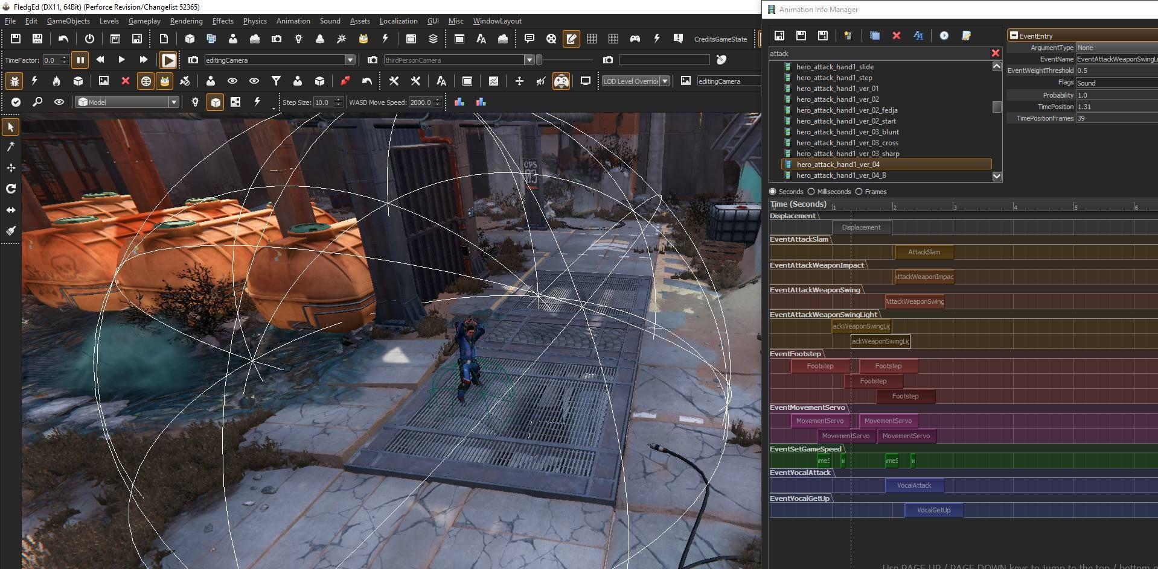The height and width of the screenshot is (569, 1158).
Task: Click the red X icon in the main toolbar
Action: pos(126,81)
